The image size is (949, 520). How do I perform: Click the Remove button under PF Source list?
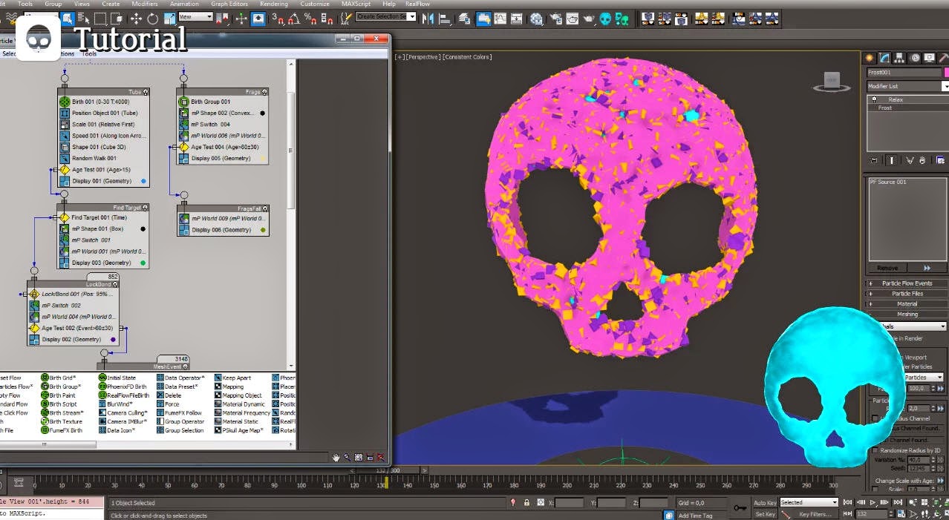tap(887, 268)
